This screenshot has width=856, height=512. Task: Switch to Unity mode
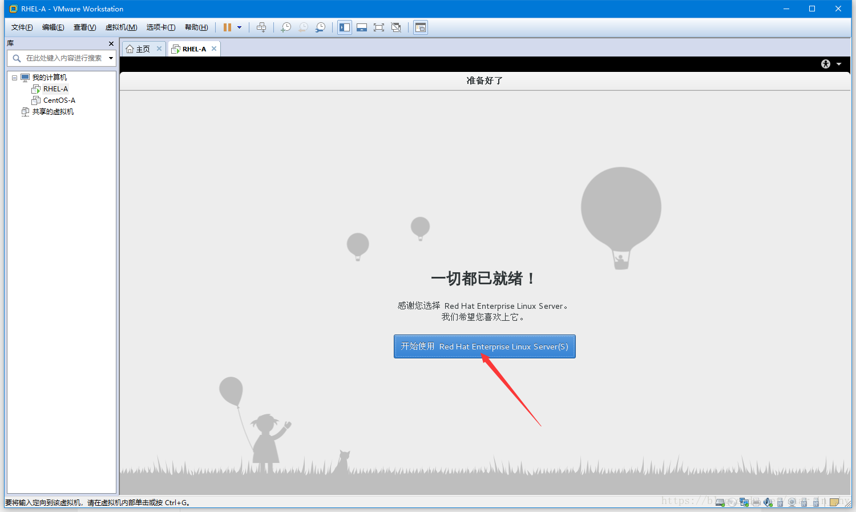coord(396,27)
